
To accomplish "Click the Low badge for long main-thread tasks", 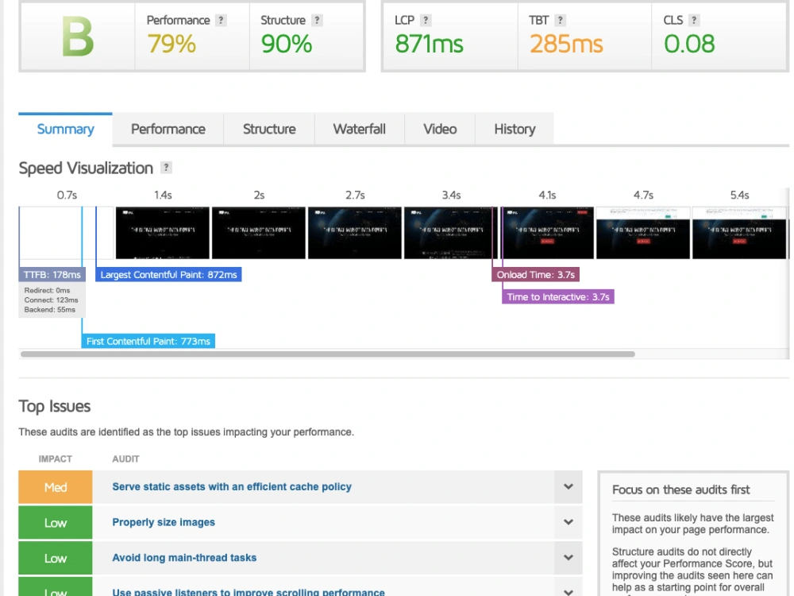I will (x=56, y=558).
